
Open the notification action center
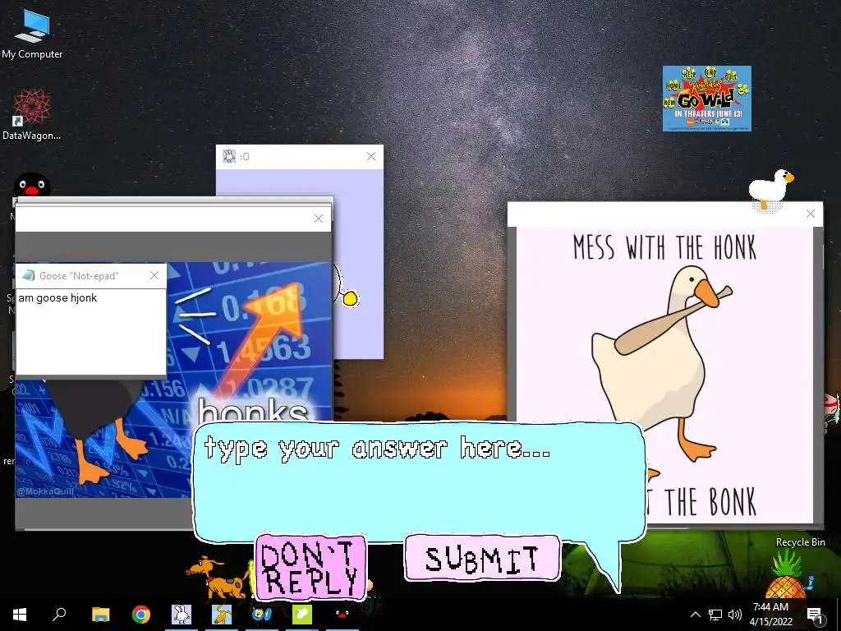click(x=815, y=615)
